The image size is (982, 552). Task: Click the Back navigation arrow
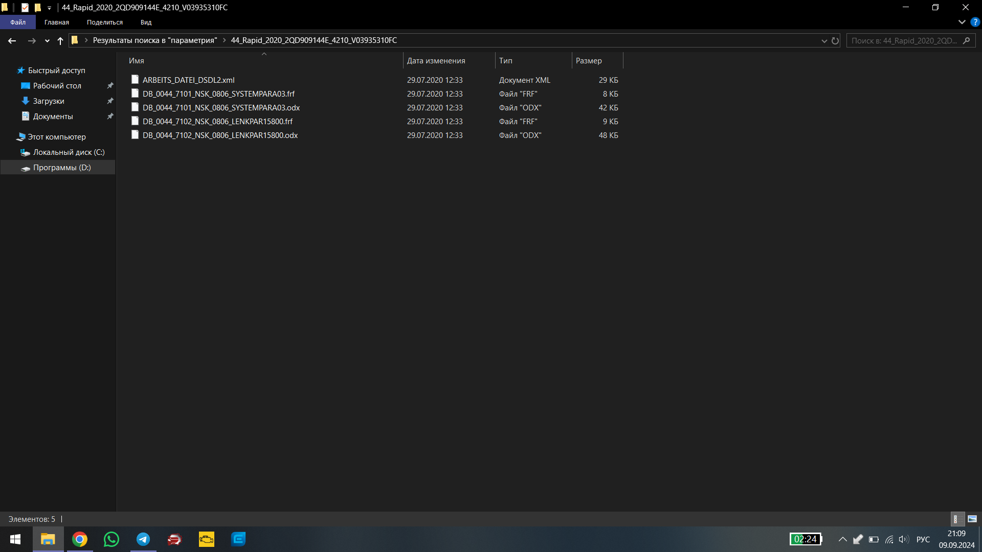coord(12,40)
